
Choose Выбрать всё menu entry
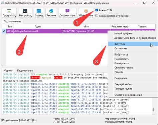pyautogui.click(x=133, y=54)
